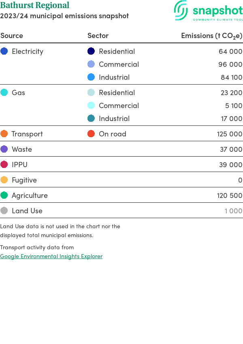Click the cyan Gas source dot
This screenshot has width=243, height=344.
[4, 93]
